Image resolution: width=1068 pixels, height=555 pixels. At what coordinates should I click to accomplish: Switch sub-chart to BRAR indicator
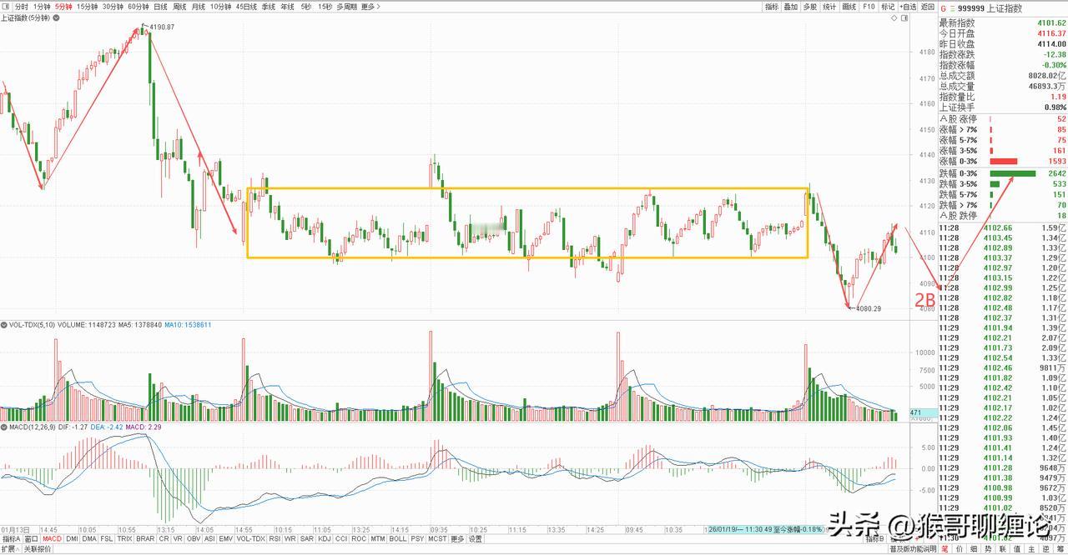(146, 539)
